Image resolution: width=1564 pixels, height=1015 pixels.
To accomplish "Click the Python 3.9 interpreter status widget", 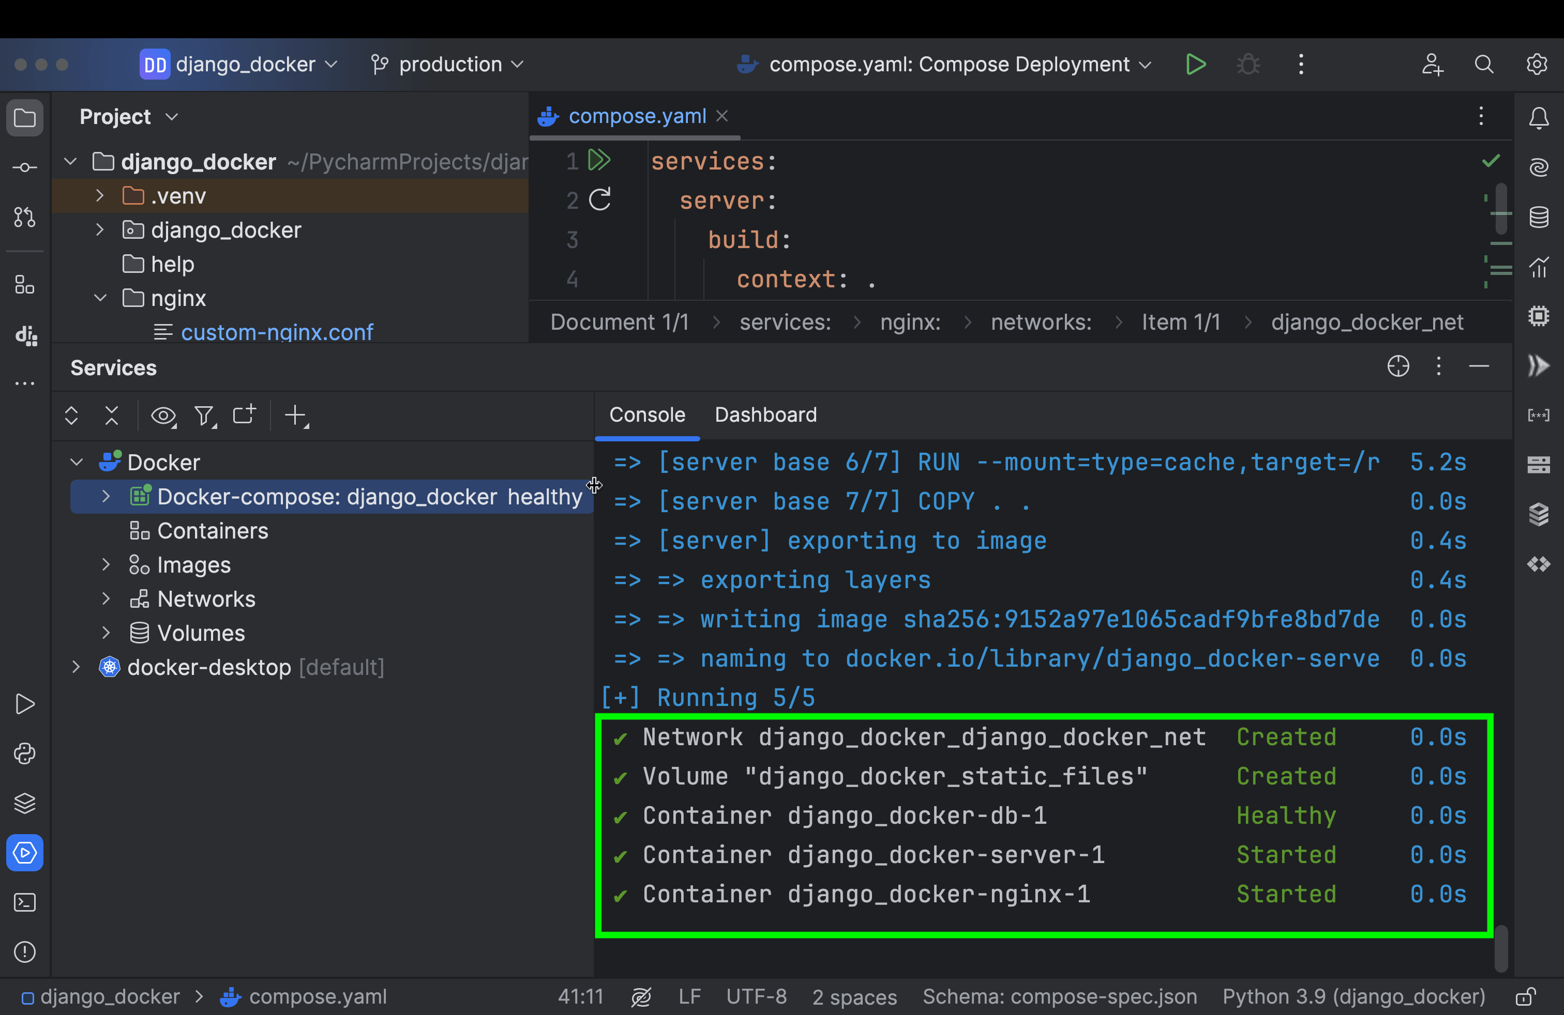I will click(1353, 996).
